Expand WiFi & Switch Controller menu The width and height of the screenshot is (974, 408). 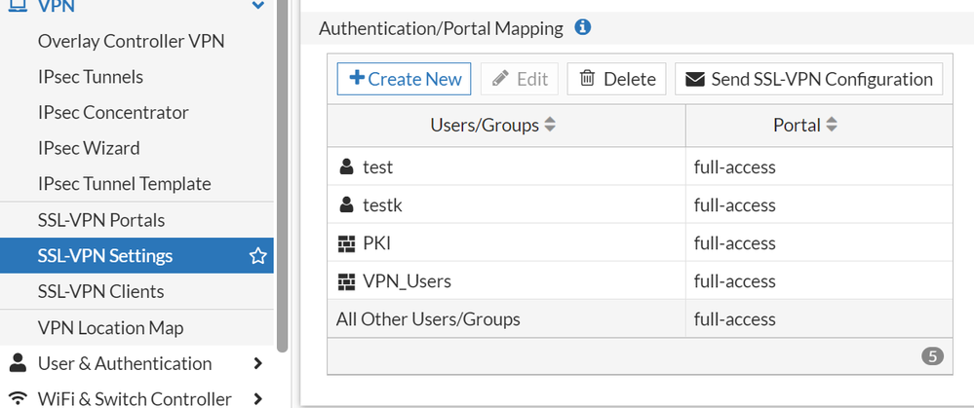(257, 398)
